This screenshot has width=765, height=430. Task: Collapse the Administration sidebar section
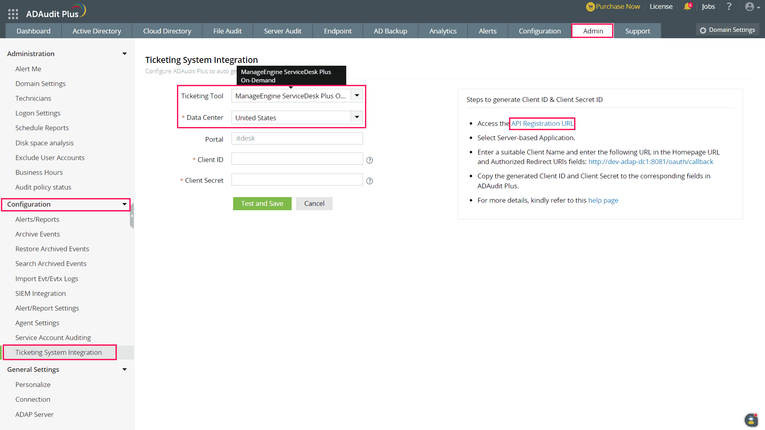click(124, 53)
